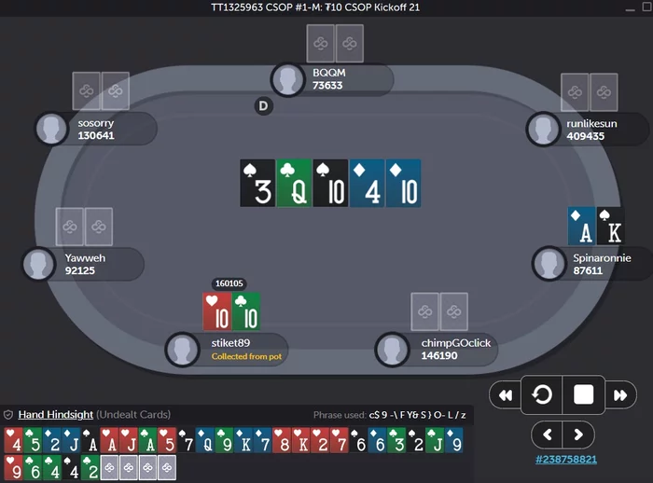Select runlikesun player avatar

543,129
